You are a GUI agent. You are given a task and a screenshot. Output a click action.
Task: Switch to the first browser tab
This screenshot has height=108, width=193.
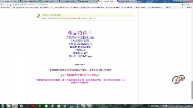click(x=10, y=2)
